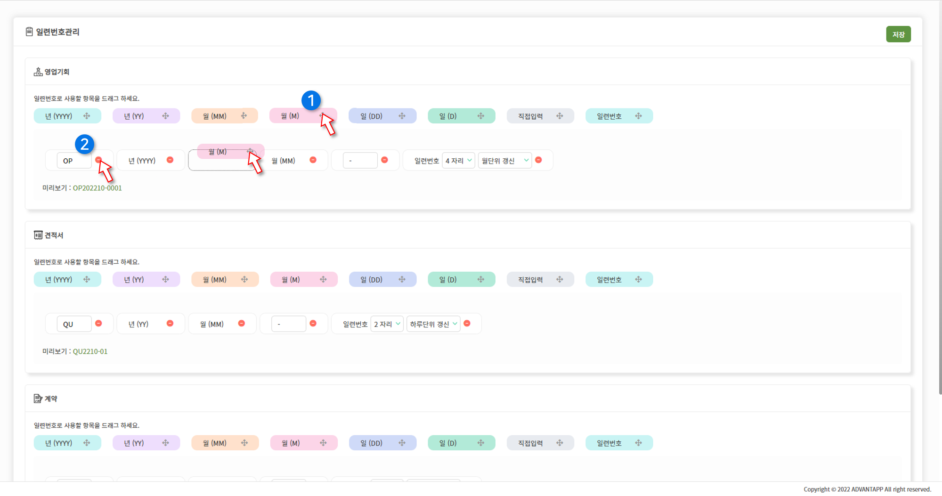Image resolution: width=942 pixels, height=496 pixels.
Task: Remove the 일련번호 item from 영업기회 row
Action: [x=538, y=160]
